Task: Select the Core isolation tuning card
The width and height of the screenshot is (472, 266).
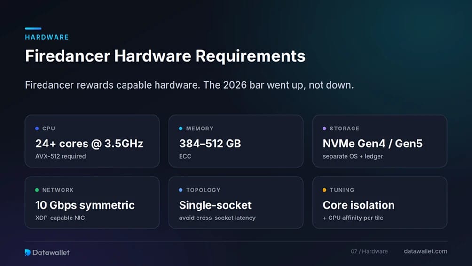Action: 379,202
